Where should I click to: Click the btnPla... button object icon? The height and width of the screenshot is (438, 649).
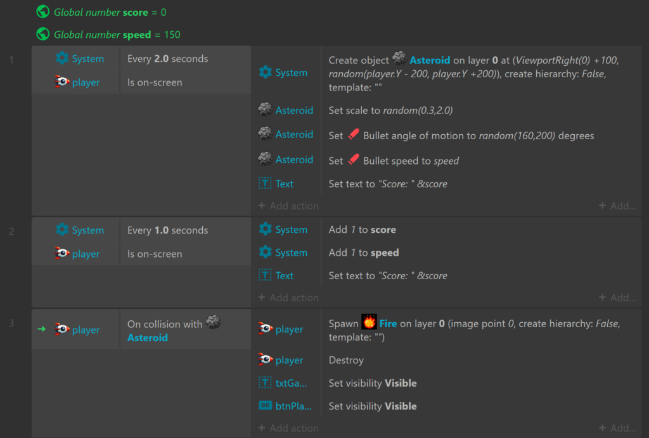pyautogui.click(x=266, y=406)
